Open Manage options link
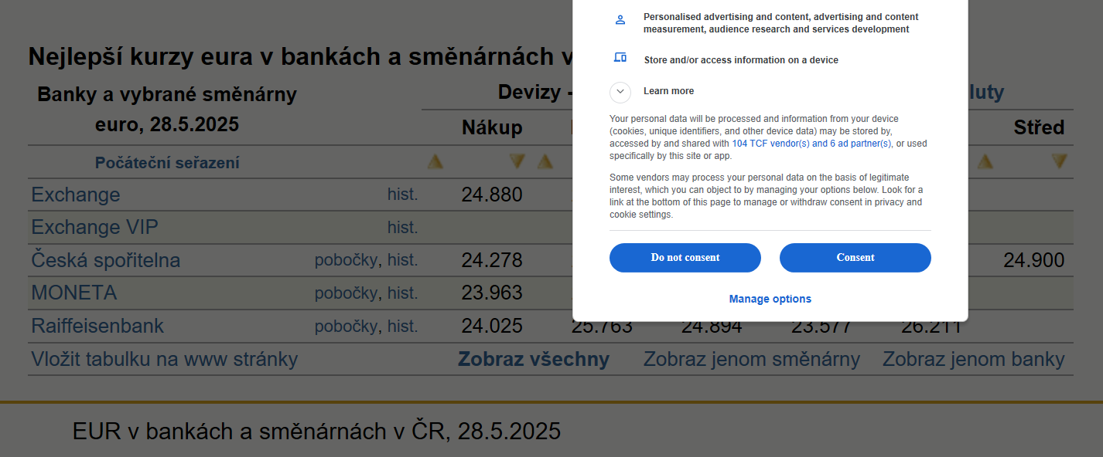Viewport: 1103px width, 457px height. [x=770, y=299]
